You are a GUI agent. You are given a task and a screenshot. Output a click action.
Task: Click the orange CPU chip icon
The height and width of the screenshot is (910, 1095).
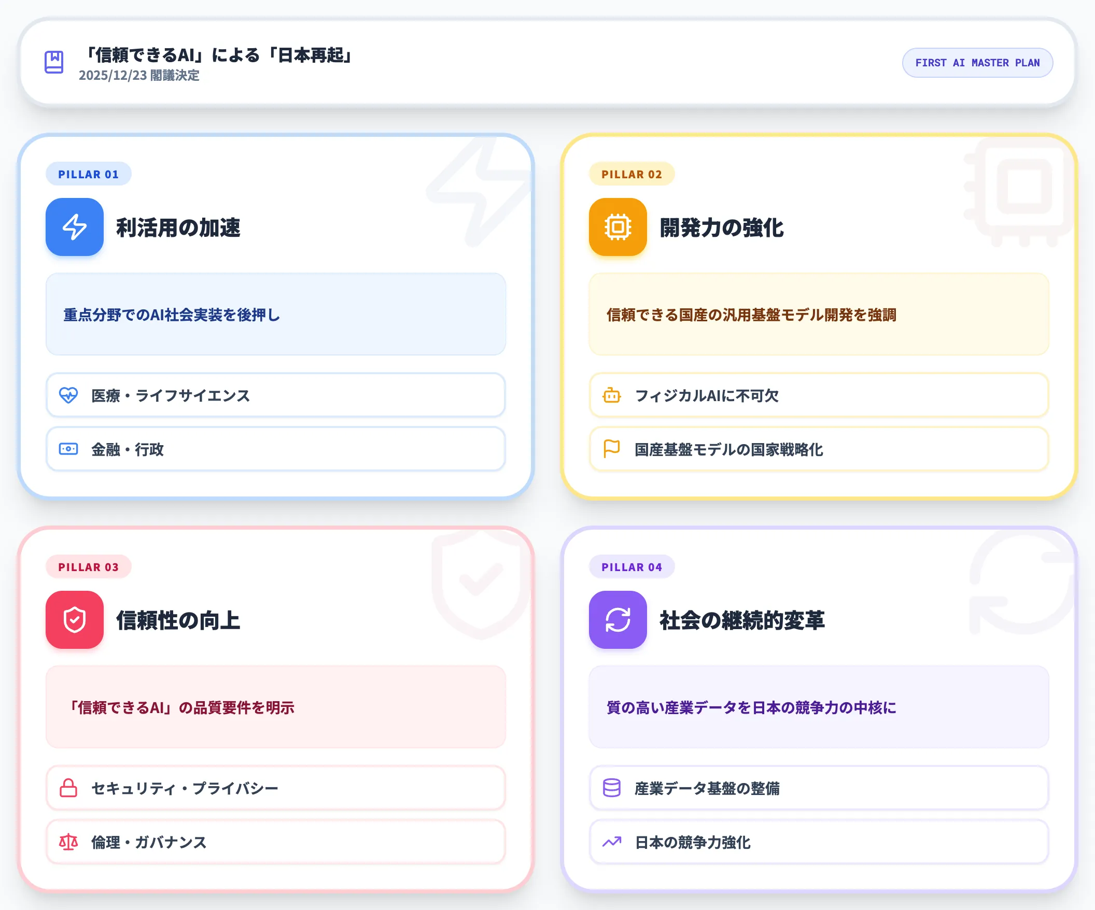pos(618,227)
